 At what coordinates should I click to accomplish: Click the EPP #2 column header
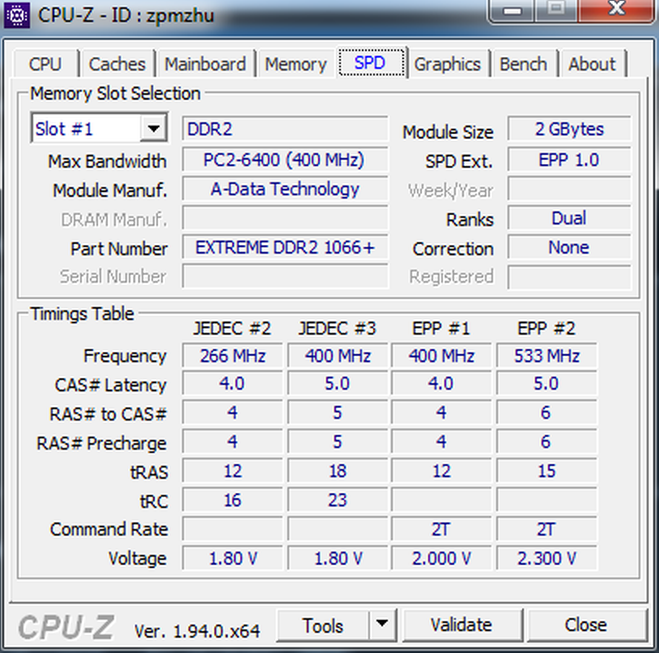546,328
